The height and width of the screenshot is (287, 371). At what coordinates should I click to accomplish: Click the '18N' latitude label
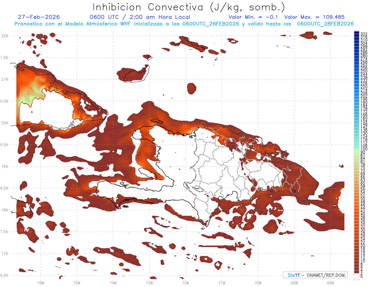5,210
